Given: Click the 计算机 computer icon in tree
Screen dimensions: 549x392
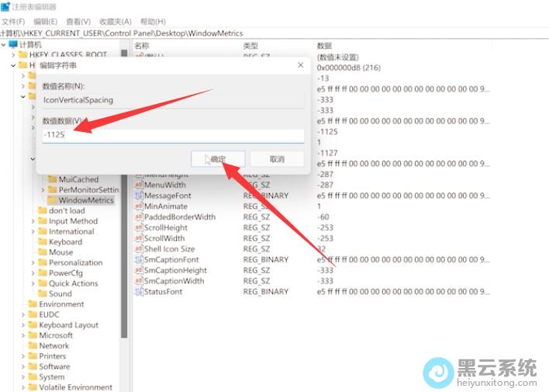Looking at the screenshot, I should click(x=13, y=44).
